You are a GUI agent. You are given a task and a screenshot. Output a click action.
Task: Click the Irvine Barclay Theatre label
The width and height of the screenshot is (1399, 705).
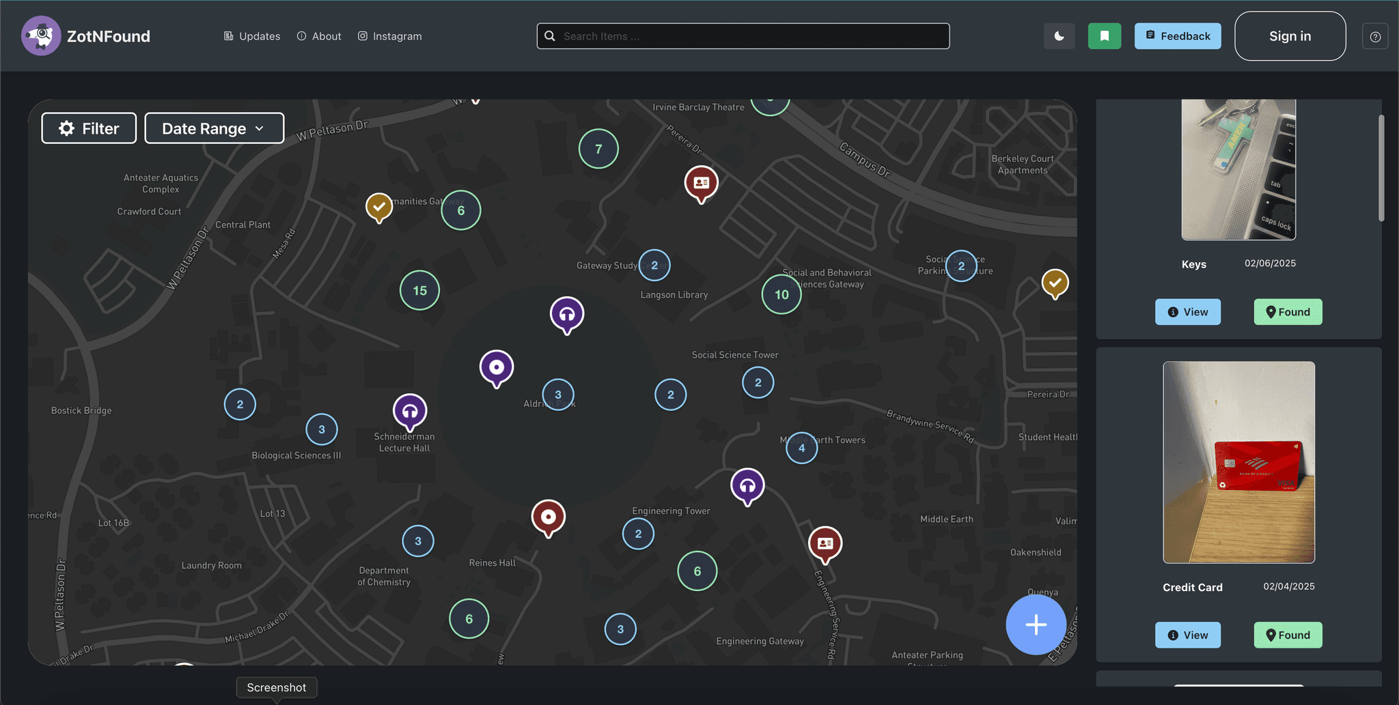coord(698,107)
